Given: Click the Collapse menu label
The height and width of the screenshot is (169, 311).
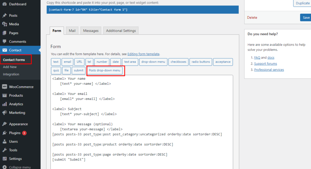Looking at the screenshot, I should 20,167.
